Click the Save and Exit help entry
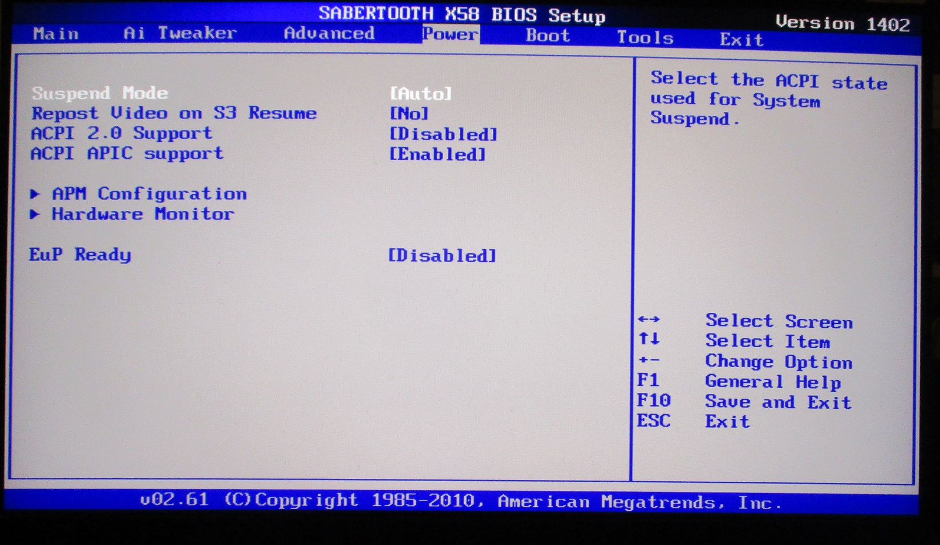This screenshot has width=940, height=545. (x=778, y=402)
